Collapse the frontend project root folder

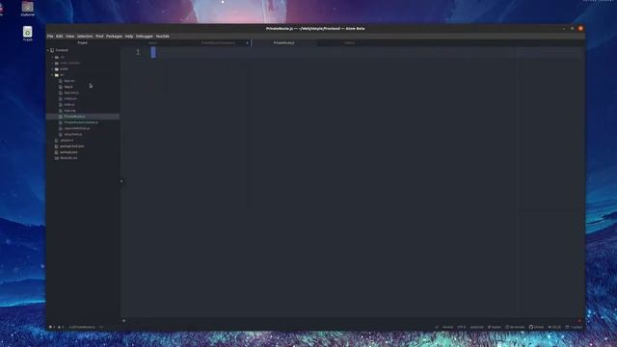pyautogui.click(x=62, y=50)
